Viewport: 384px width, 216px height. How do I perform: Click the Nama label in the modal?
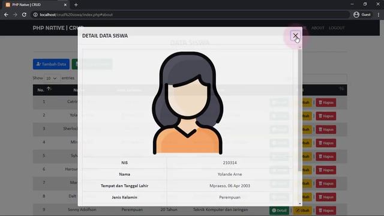[x=124, y=175]
